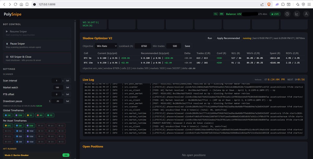Click the CL feed status badge
The height and width of the screenshot is (159, 313).
(x=216, y=14)
